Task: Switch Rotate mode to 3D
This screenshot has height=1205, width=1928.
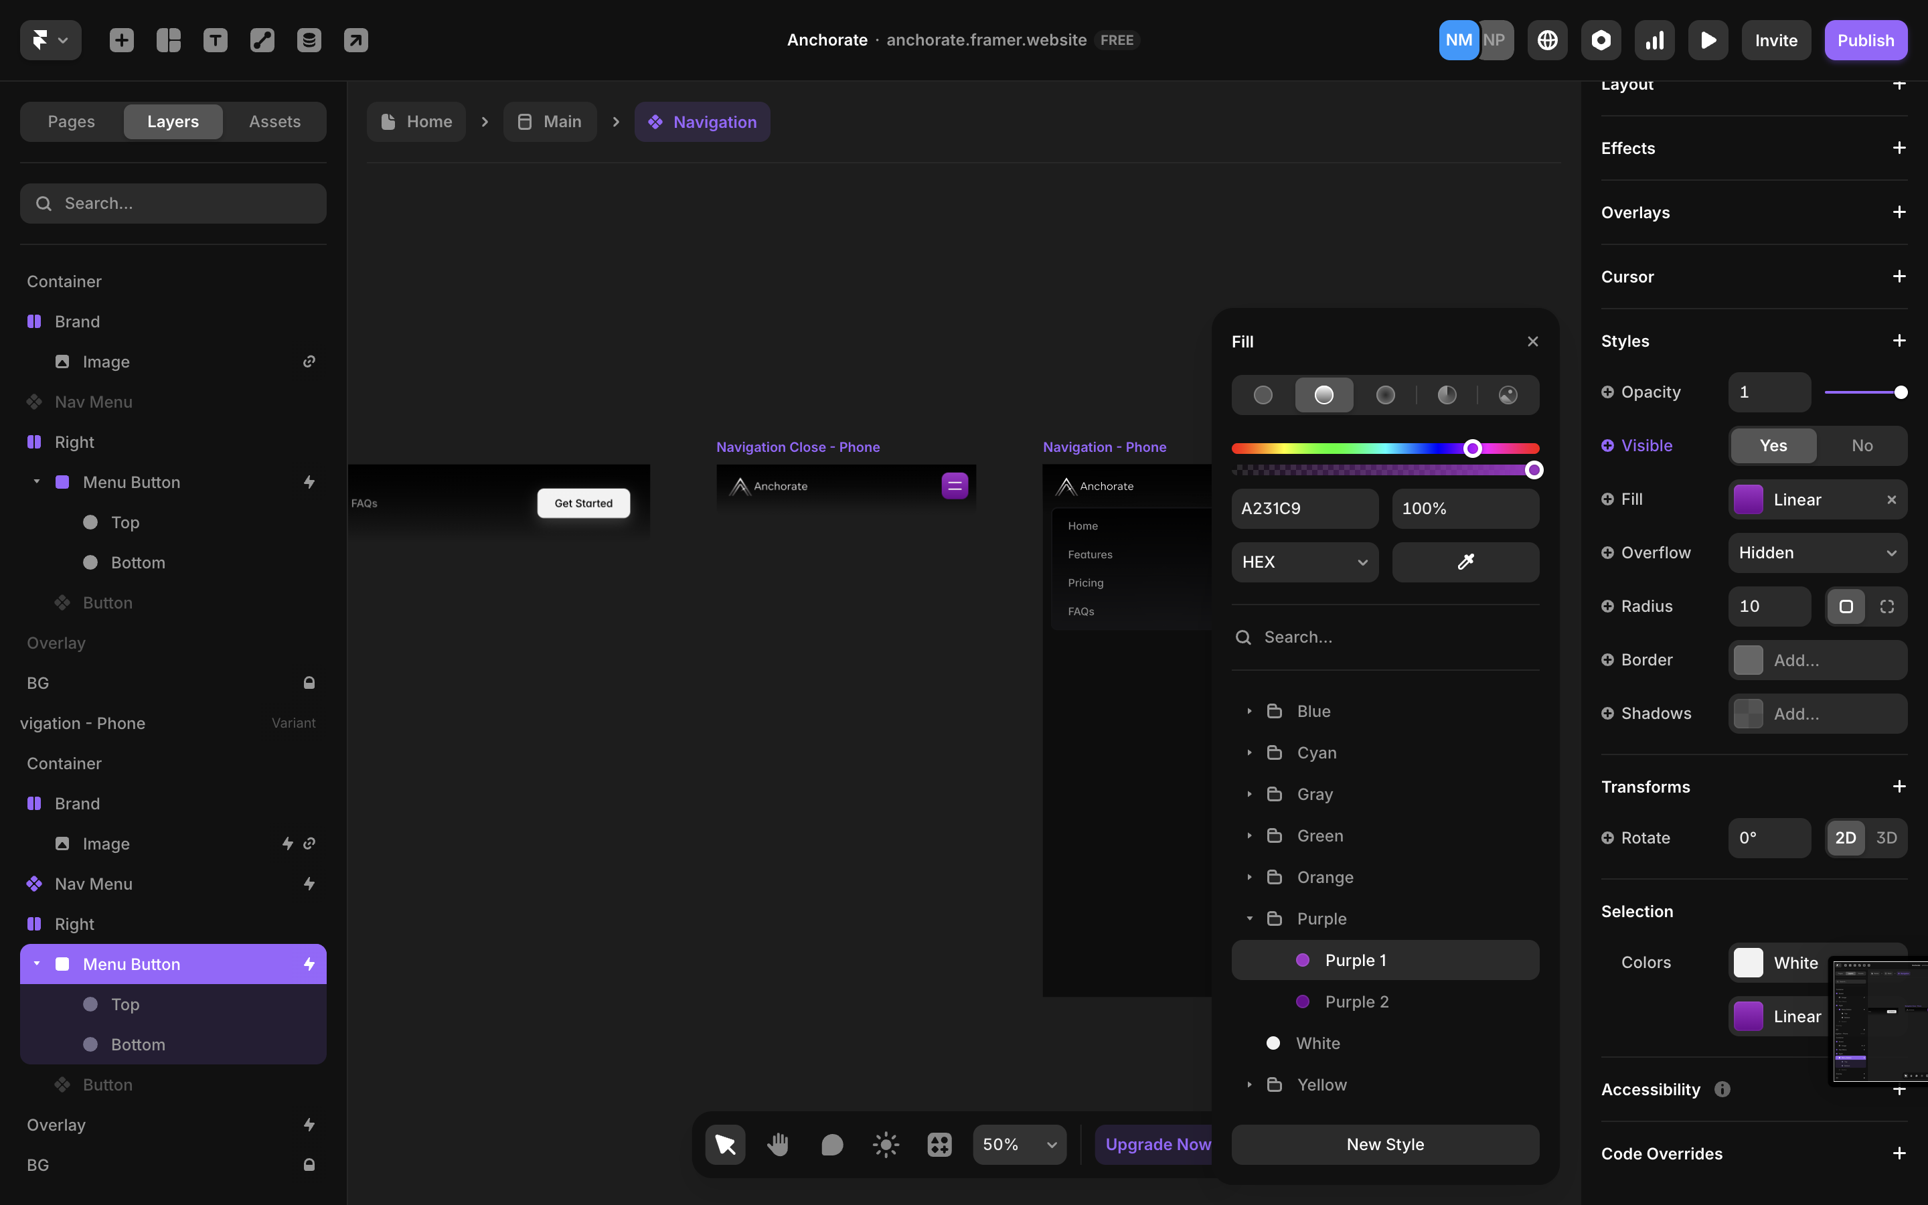Action: click(1886, 837)
